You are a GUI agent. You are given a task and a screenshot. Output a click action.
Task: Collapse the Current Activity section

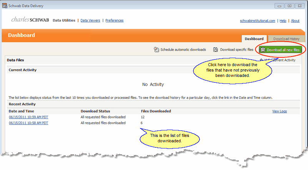(277, 60)
